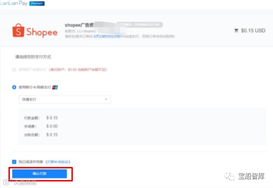Click the blue Payment badge
Viewport: 273px width, 188px height.
pos(37,3)
